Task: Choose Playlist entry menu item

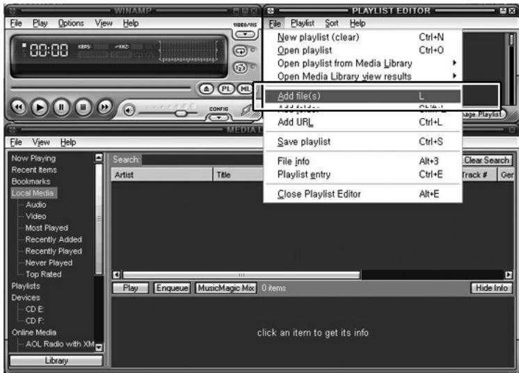Action: tap(362, 174)
